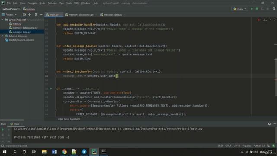
Task: Switch to the message_data.py tab
Action: click(113, 15)
